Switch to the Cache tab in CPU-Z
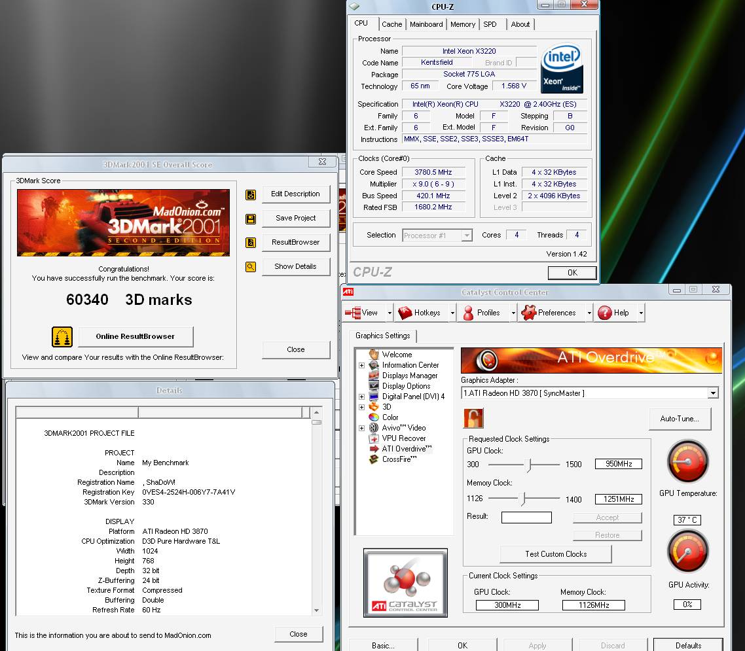This screenshot has width=745, height=651. (392, 24)
